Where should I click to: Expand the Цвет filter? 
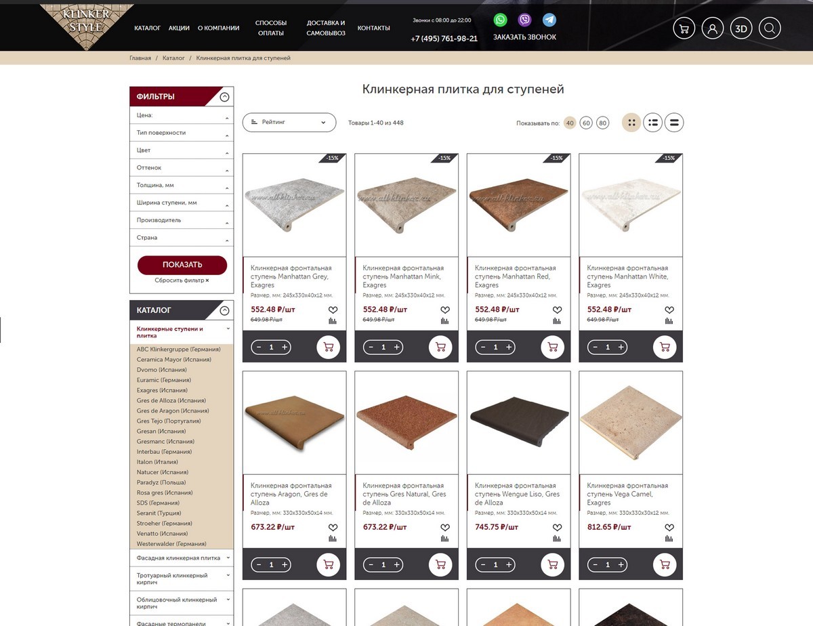pyautogui.click(x=182, y=150)
